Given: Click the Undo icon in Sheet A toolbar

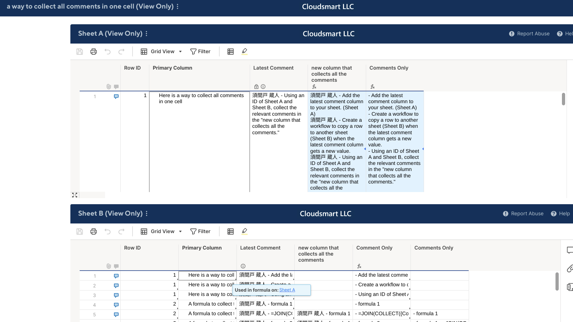Looking at the screenshot, I should 108,51.
